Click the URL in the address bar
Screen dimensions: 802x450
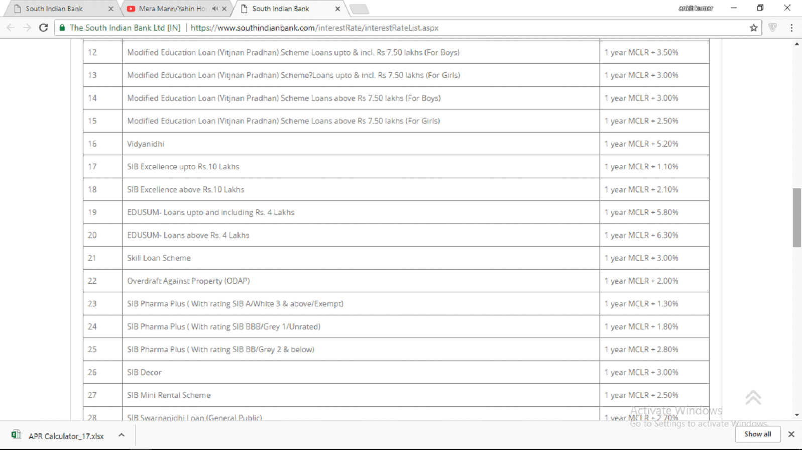(314, 28)
